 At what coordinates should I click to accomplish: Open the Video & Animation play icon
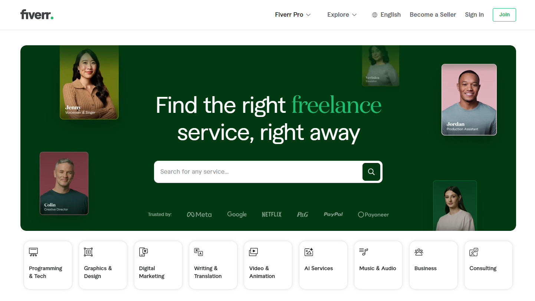point(253,252)
